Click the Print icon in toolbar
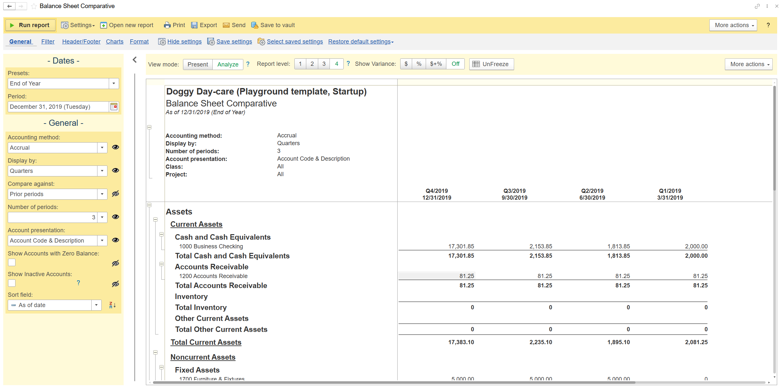 (x=167, y=25)
